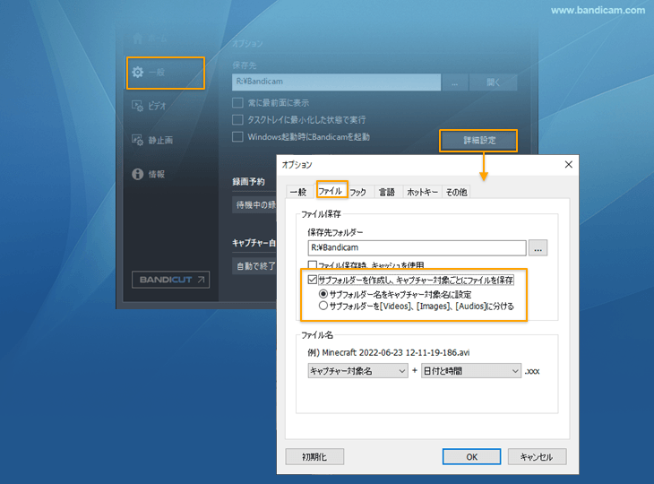Enable 'Always on top' checkbox

coord(237,103)
